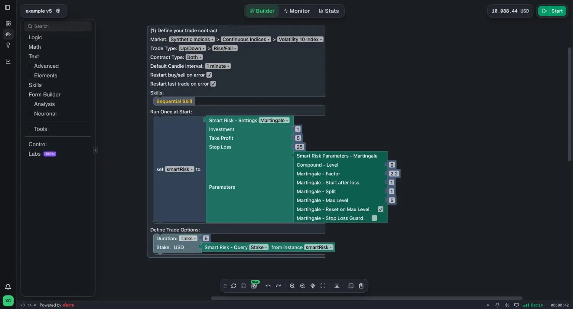Open the console terminal icon in toolbar
This screenshot has height=309, width=573.
click(x=351, y=286)
